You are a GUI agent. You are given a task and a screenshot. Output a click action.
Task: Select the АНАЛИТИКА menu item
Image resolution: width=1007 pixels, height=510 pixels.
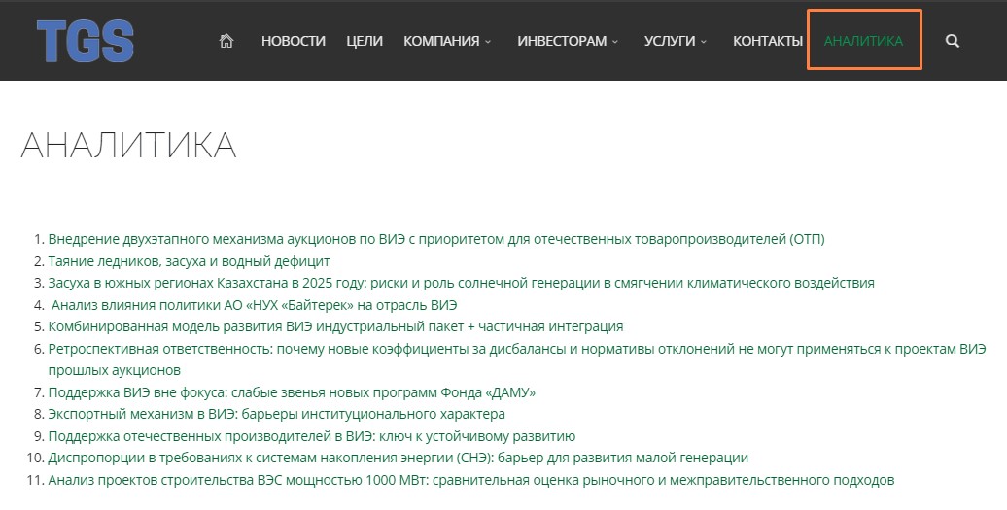click(863, 41)
